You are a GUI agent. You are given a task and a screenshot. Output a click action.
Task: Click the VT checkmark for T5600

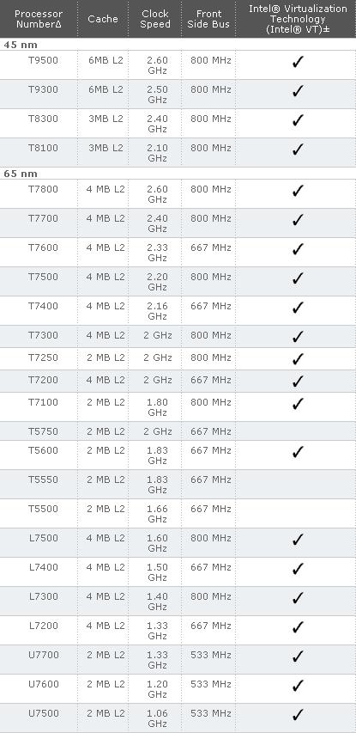[x=298, y=452]
